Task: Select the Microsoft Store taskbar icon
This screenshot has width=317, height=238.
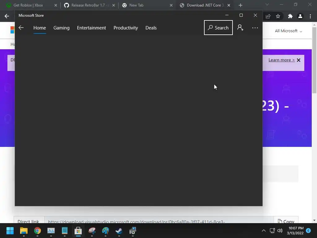Action: coord(78,231)
